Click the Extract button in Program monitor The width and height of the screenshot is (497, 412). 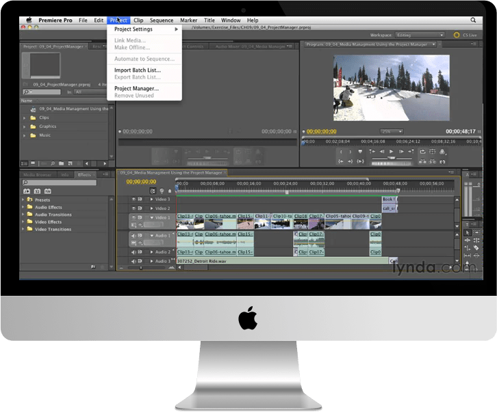[433, 161]
